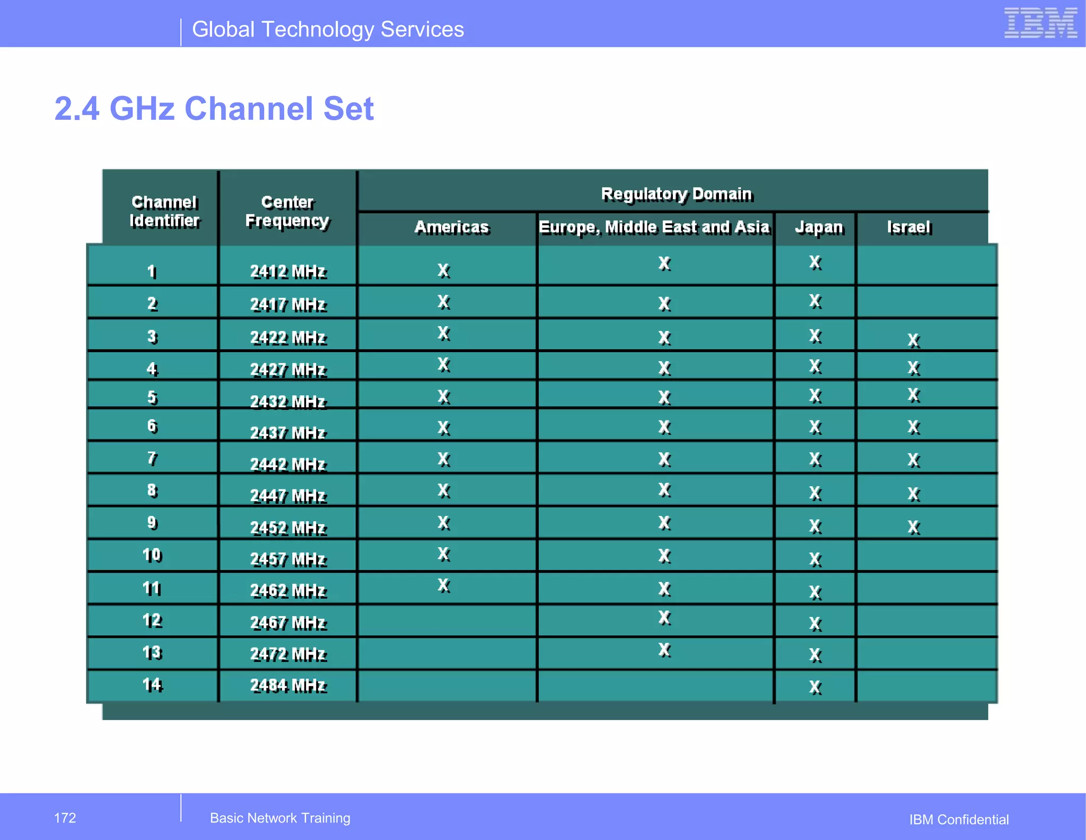Click channel identifier 12 cell
Image resolution: width=1086 pixels, height=840 pixels.
coord(152,620)
